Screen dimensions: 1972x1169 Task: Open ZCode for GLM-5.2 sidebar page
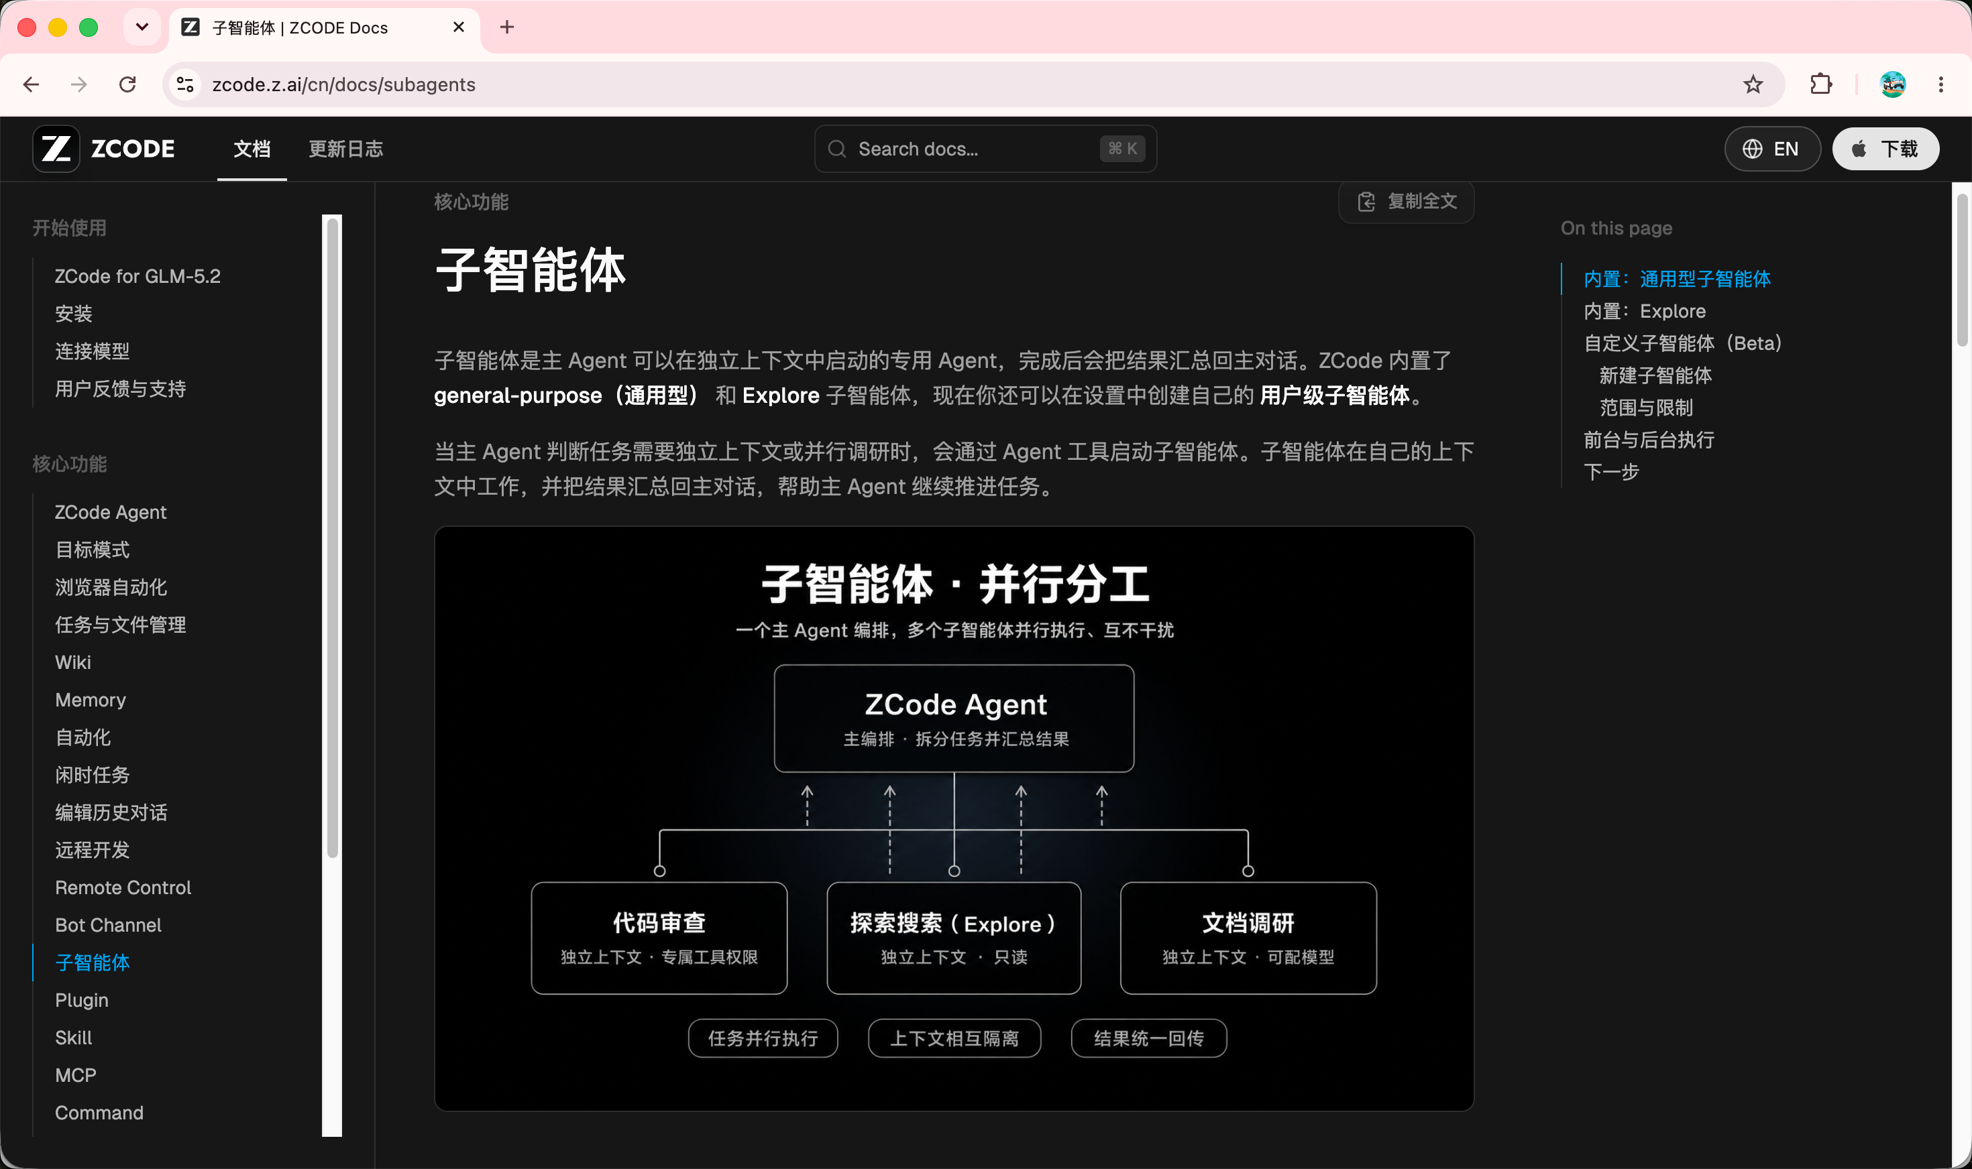pyautogui.click(x=138, y=276)
